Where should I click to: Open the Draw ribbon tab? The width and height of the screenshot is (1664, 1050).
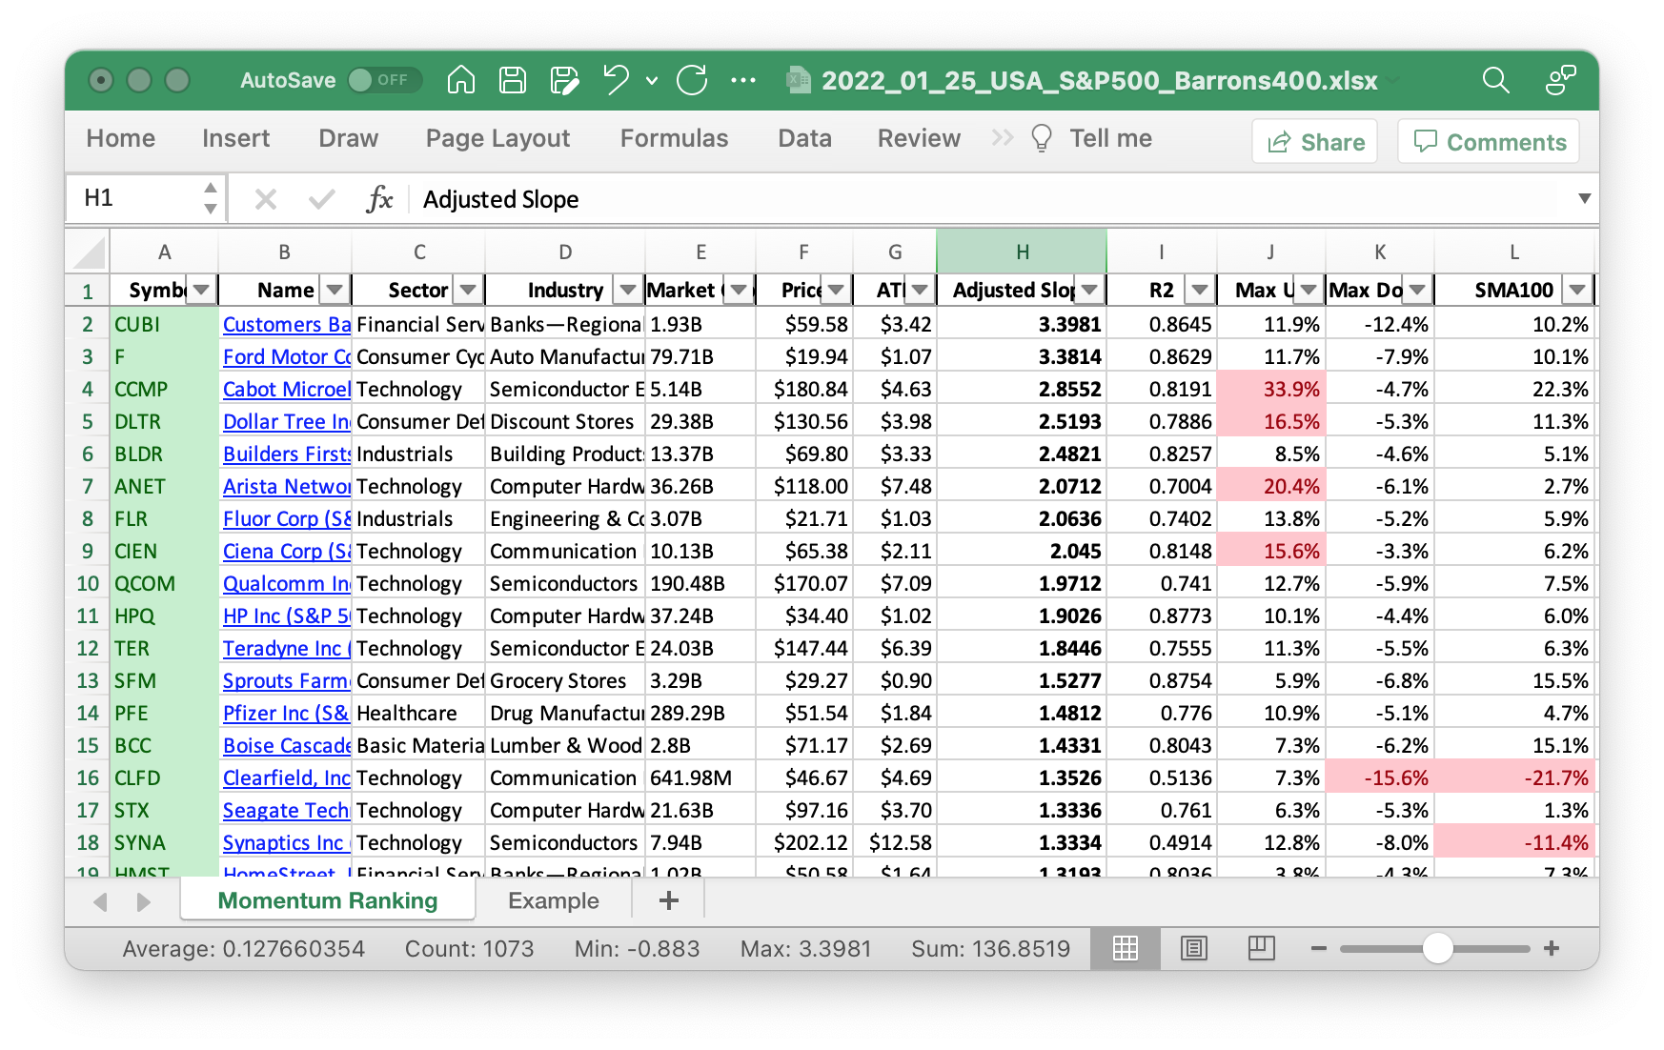349,139
